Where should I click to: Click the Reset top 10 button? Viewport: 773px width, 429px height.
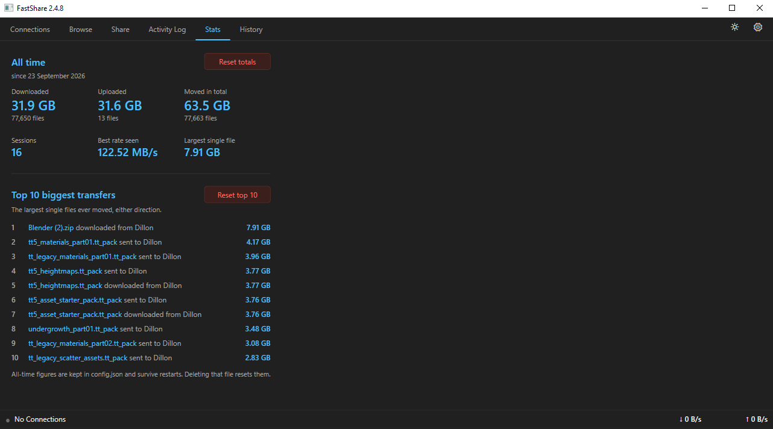click(x=238, y=195)
